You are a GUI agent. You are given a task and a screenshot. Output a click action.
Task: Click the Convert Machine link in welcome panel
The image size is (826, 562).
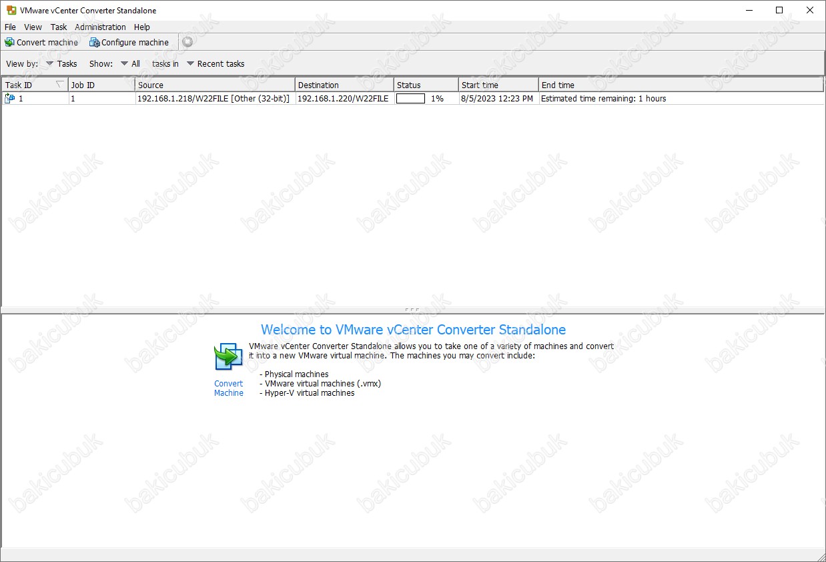click(x=229, y=388)
